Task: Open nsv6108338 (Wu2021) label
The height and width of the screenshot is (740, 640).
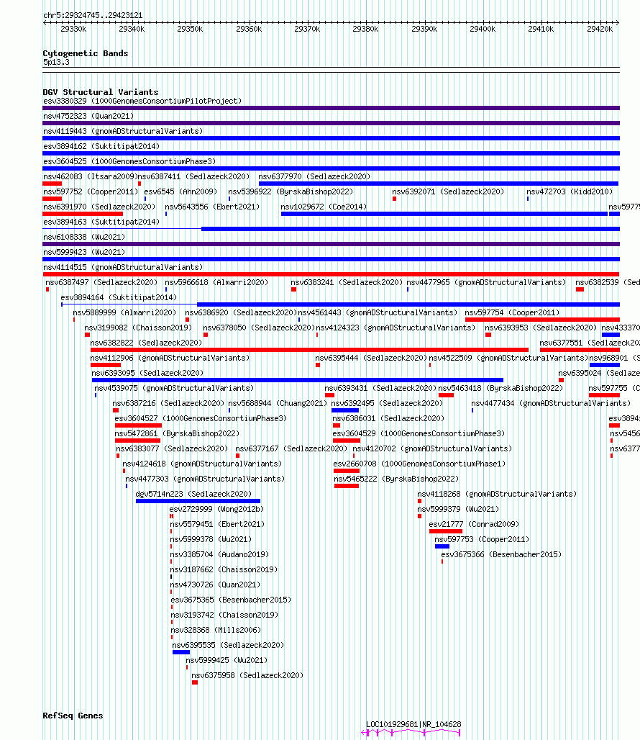Action: tap(84, 237)
